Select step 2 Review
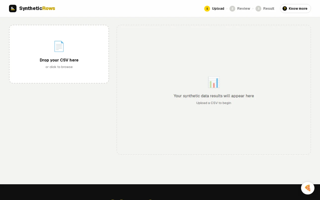The width and height of the screenshot is (320, 200). 240,8
